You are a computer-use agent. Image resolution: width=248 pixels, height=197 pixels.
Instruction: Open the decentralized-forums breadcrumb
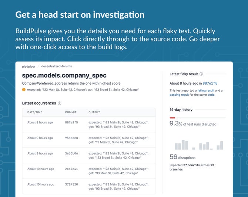57,66
